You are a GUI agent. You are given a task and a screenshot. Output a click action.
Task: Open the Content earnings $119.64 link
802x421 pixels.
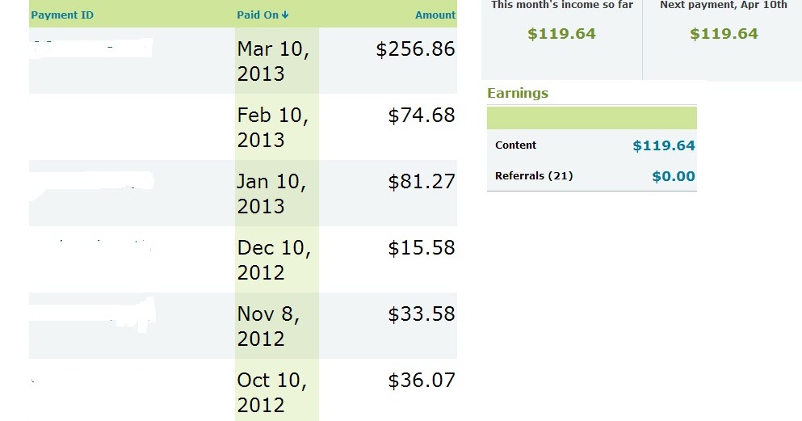[x=664, y=145]
